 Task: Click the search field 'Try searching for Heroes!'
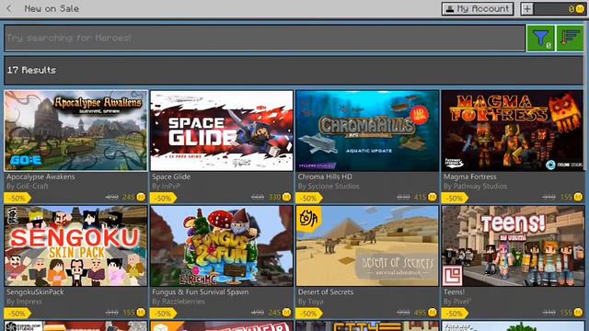point(264,38)
